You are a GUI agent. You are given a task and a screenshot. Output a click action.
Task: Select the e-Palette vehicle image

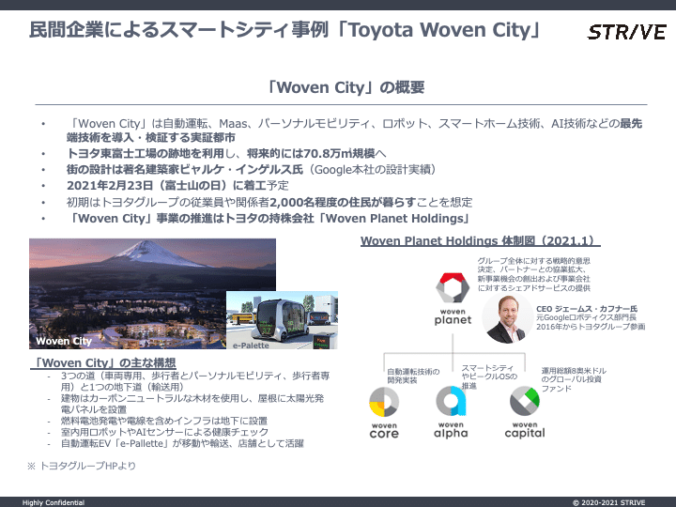(282, 320)
